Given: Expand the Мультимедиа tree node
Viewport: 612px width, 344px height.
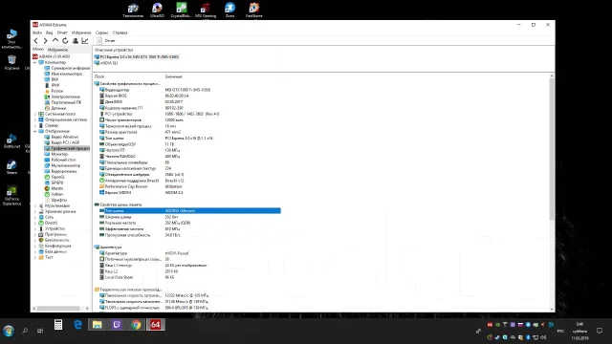Looking at the screenshot, I should click(x=35, y=206).
